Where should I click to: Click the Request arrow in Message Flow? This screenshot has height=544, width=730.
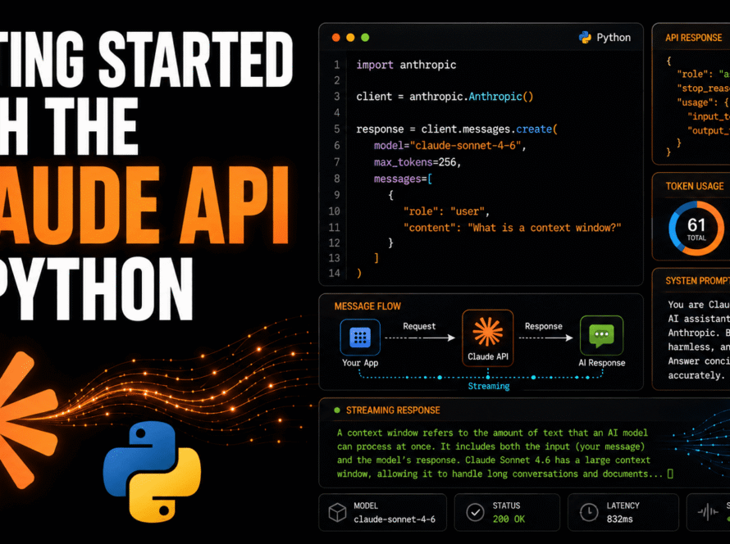(419, 338)
